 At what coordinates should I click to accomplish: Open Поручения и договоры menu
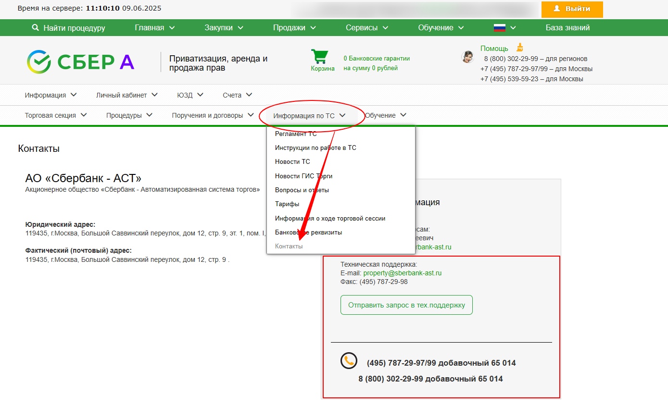[x=213, y=115]
